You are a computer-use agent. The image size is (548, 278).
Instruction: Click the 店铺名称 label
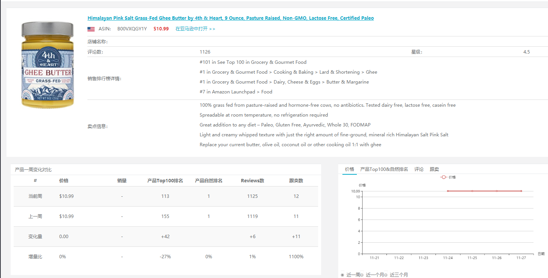tap(98, 42)
